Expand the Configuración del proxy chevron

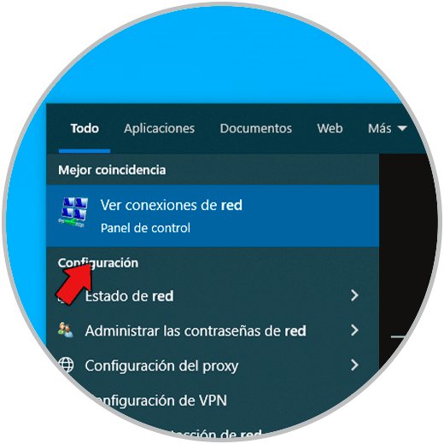[x=354, y=365]
